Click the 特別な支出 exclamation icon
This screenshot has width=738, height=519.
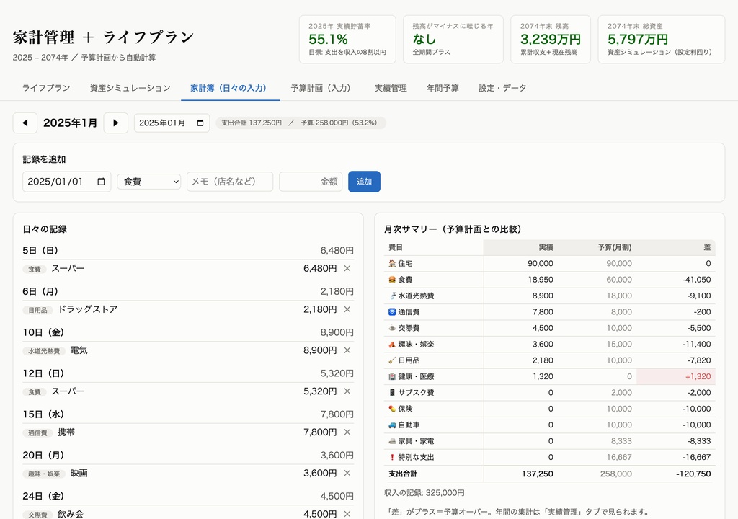(x=392, y=457)
